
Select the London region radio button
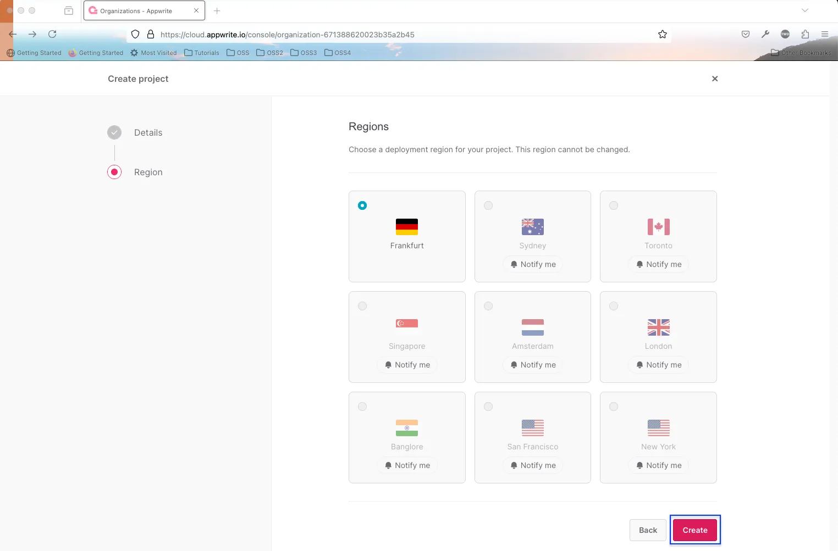coord(614,306)
